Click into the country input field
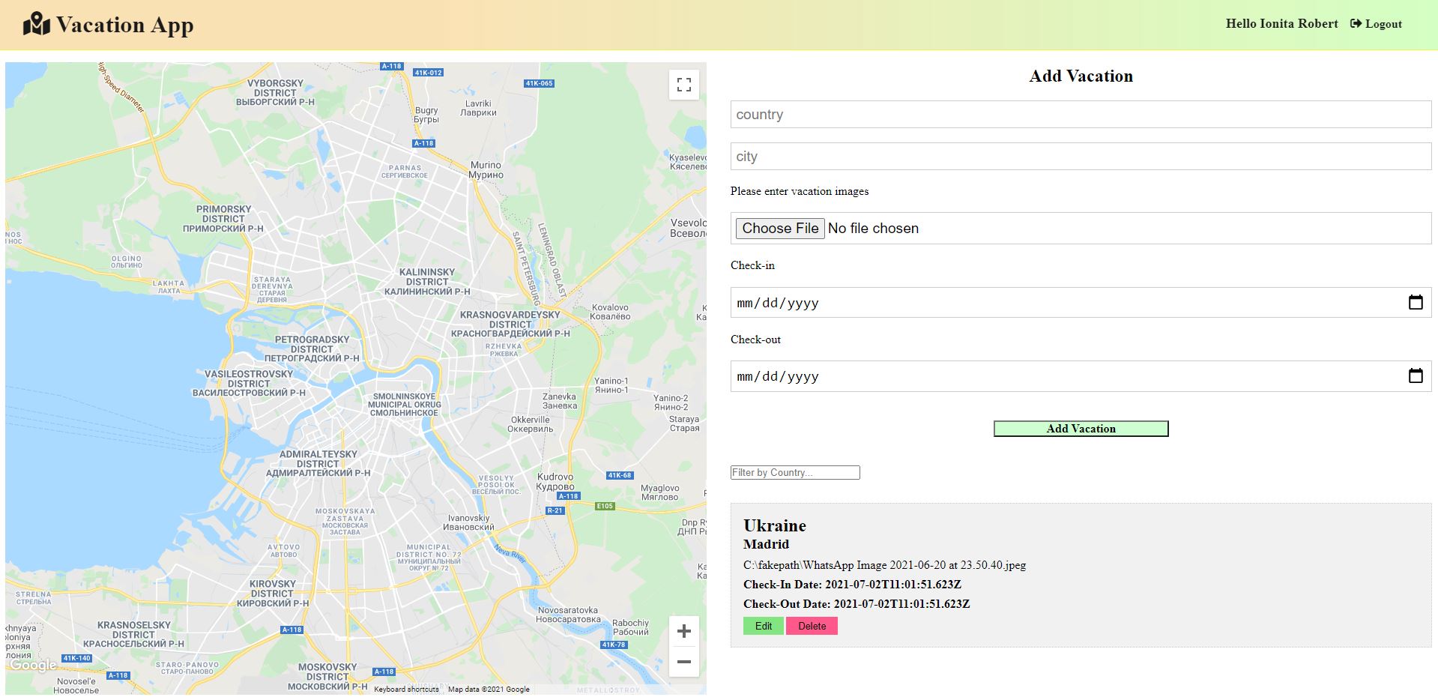1438x700 pixels. tap(1081, 115)
